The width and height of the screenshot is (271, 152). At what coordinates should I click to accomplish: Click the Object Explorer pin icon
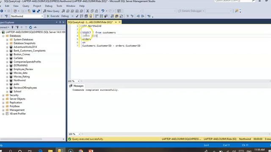60,22
